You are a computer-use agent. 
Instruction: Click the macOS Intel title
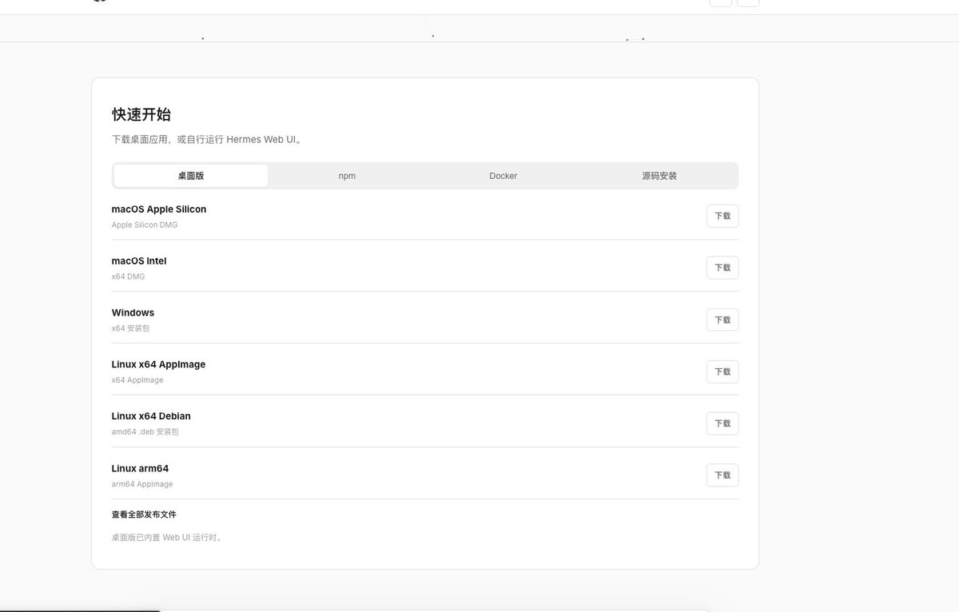[x=139, y=261]
